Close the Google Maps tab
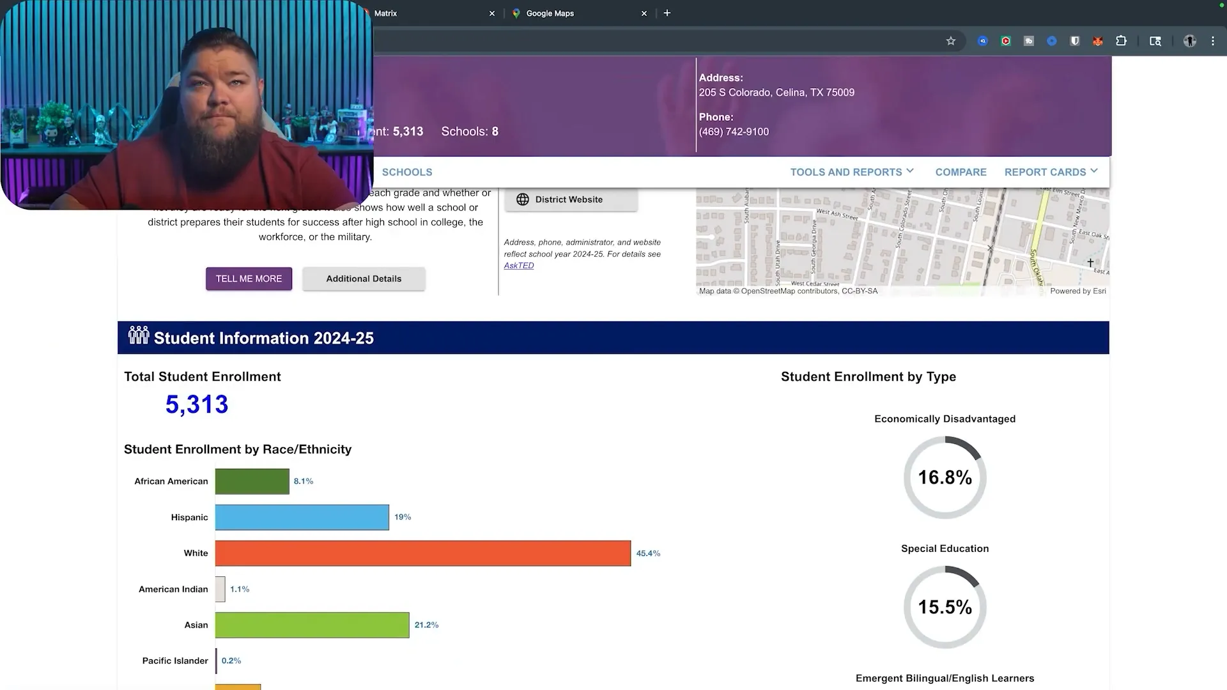 point(644,13)
